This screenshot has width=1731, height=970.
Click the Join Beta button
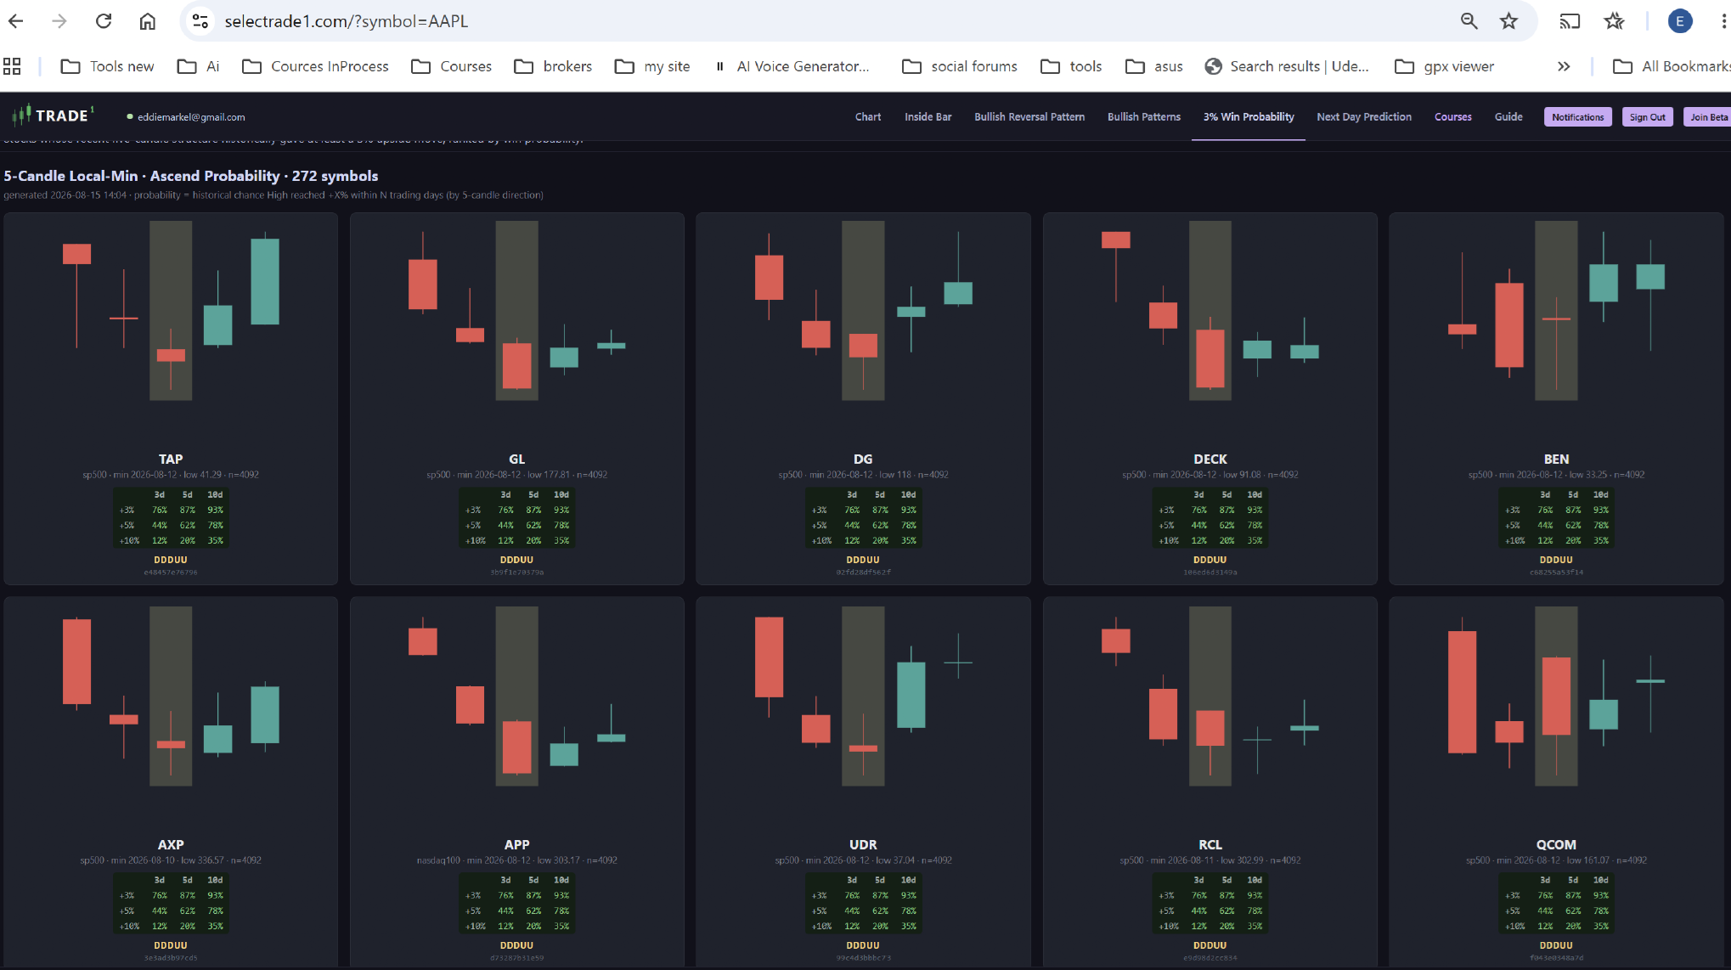pyautogui.click(x=1708, y=117)
